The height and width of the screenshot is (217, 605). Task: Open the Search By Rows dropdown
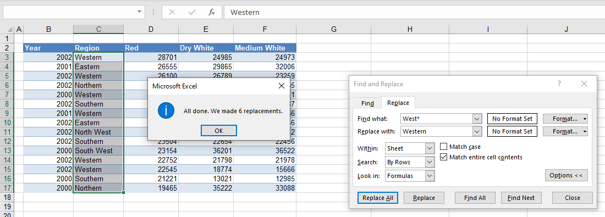430,162
